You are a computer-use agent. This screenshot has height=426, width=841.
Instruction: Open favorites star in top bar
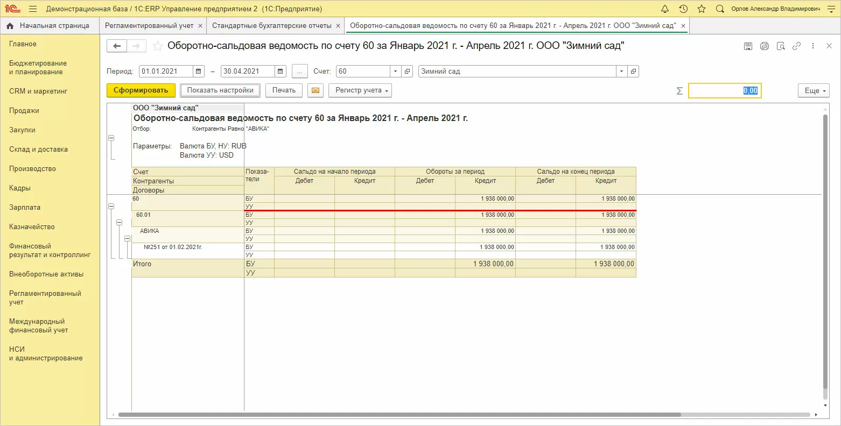tap(702, 9)
